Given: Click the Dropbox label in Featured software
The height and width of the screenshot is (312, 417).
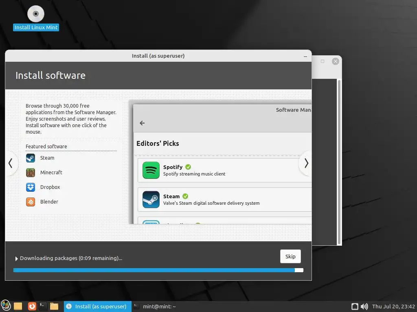Looking at the screenshot, I should click(50, 187).
